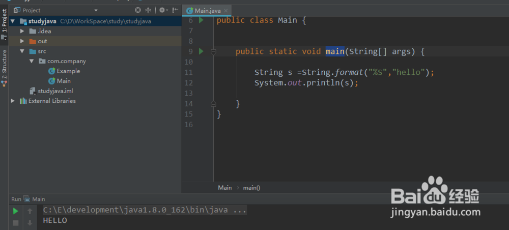Click the green Run button in Run panel

click(15, 211)
